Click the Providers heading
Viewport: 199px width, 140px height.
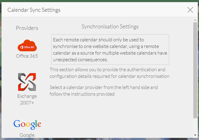click(x=27, y=28)
